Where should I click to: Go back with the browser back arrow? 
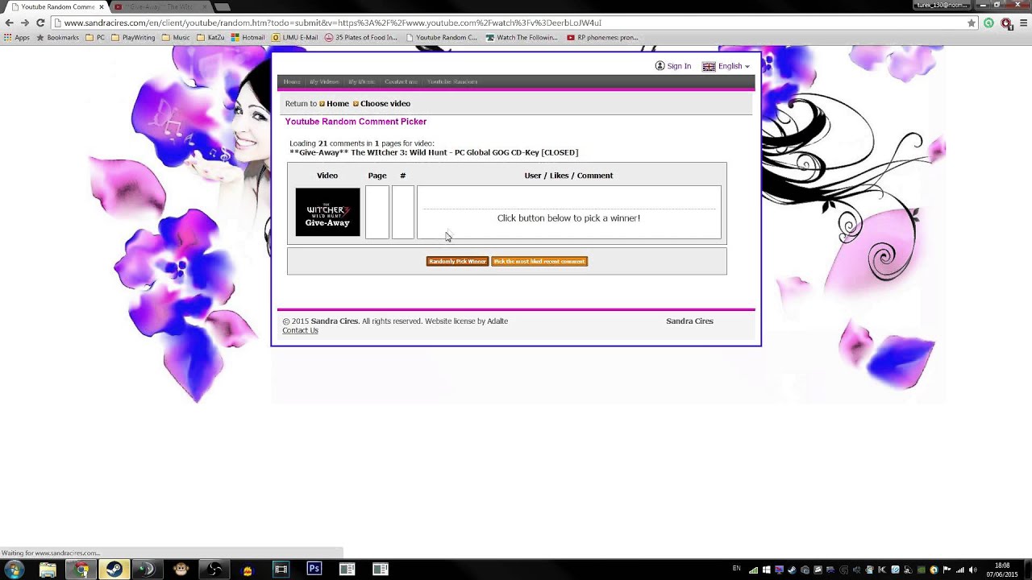(10, 23)
